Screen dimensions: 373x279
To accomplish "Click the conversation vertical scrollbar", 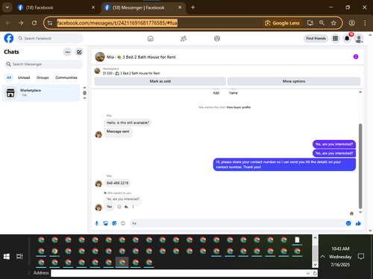I will 360,166.
